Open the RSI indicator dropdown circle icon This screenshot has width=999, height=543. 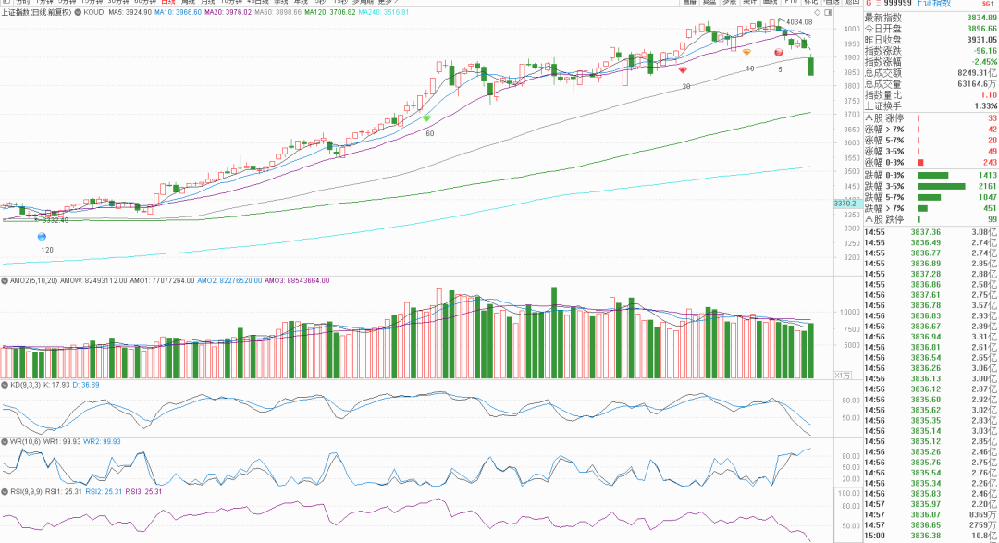pos(6,492)
